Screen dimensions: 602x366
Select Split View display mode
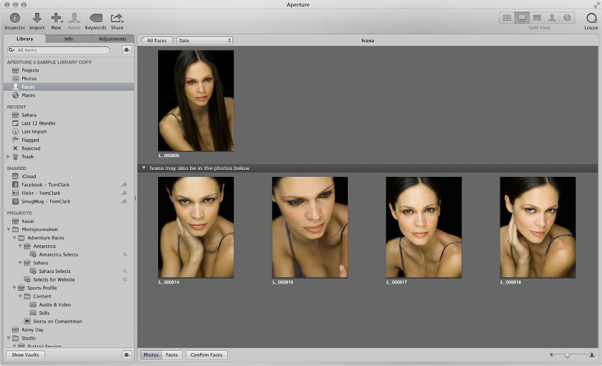[x=522, y=17]
